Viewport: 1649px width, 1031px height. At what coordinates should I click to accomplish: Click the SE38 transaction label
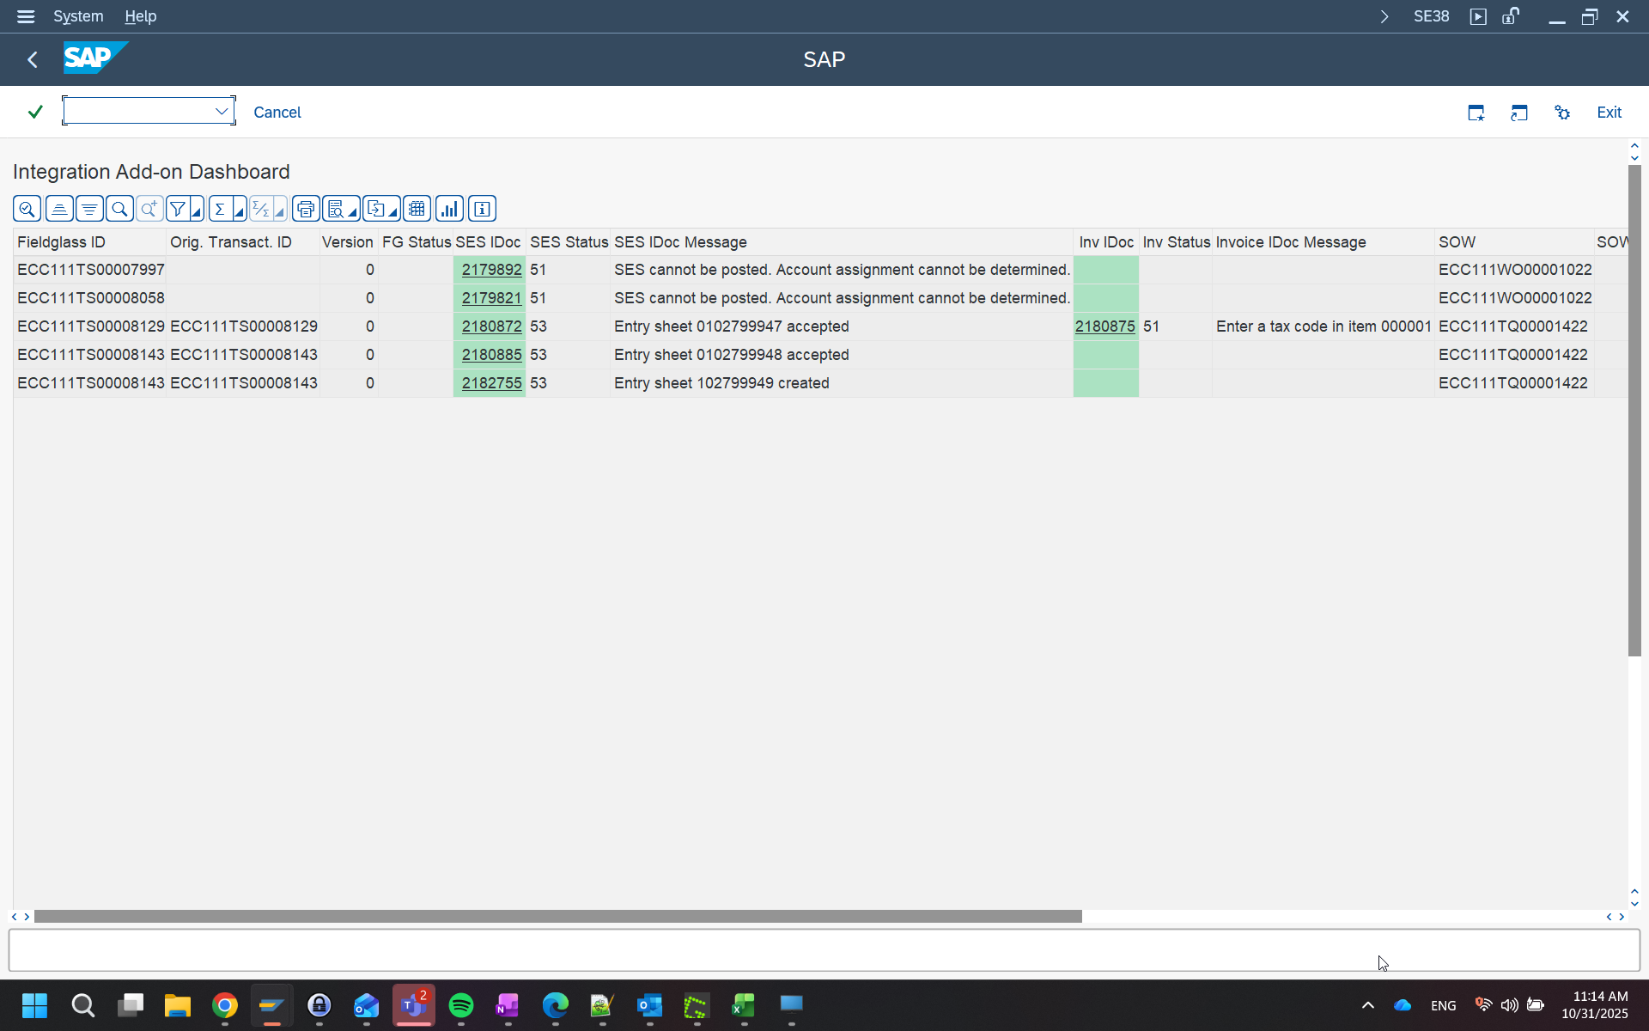tap(1431, 16)
